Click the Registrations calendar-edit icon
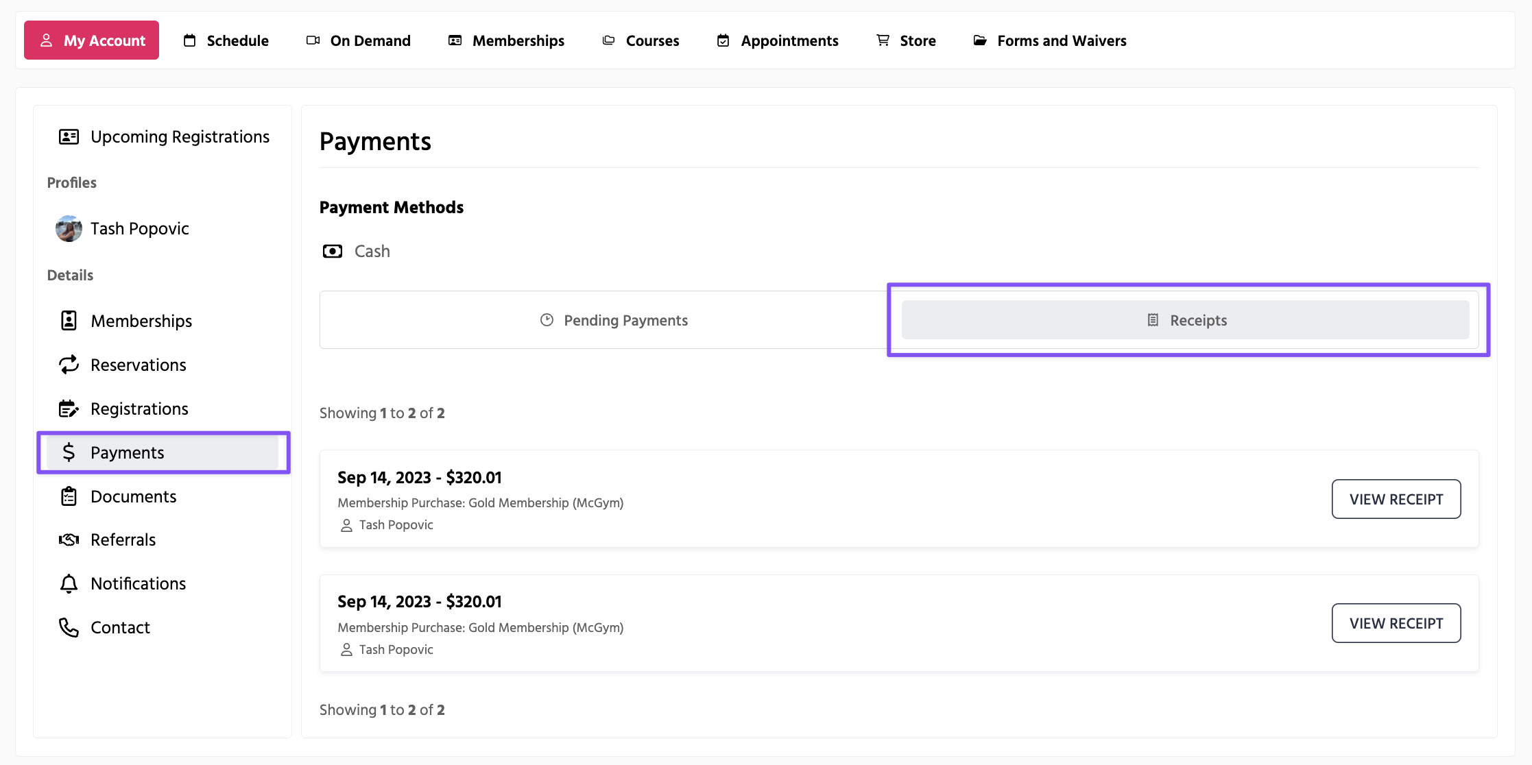The image size is (1532, 765). click(69, 409)
